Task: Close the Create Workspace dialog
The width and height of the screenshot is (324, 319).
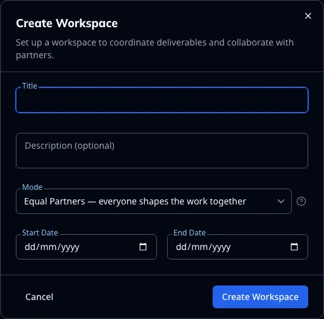Action: point(308,16)
